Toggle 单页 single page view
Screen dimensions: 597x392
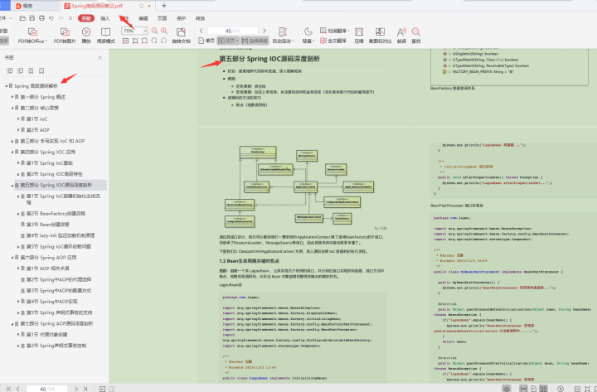(x=206, y=41)
